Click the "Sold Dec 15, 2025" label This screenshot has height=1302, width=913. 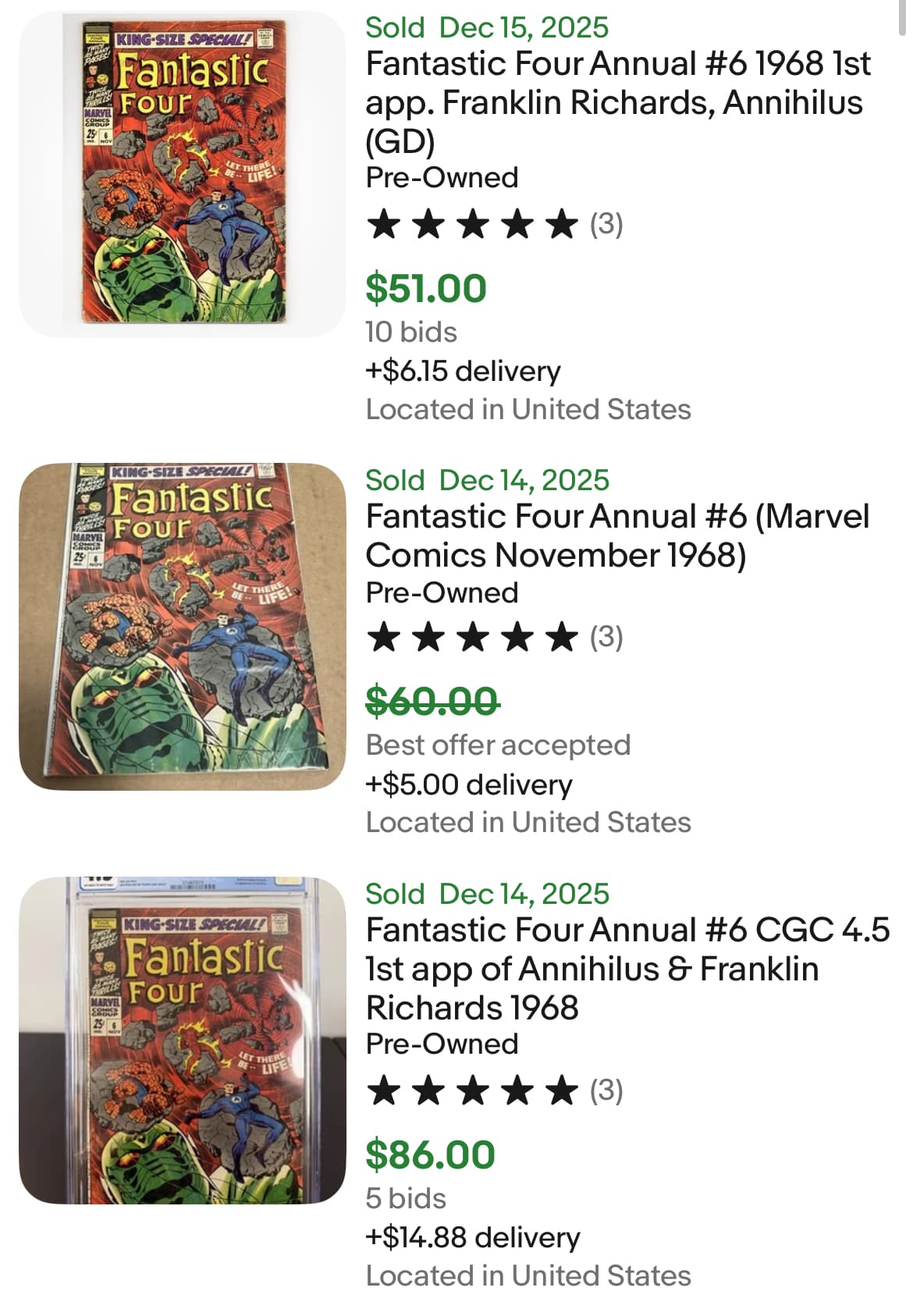[487, 27]
